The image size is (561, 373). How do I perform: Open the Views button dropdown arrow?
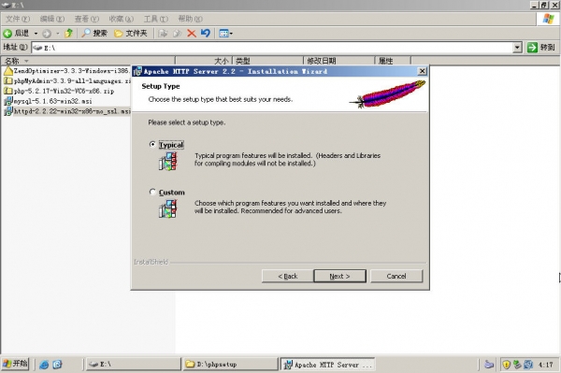pos(231,34)
